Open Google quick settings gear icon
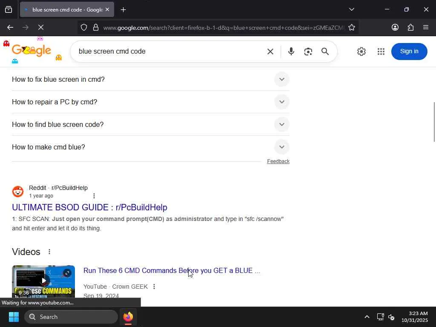 361,52
